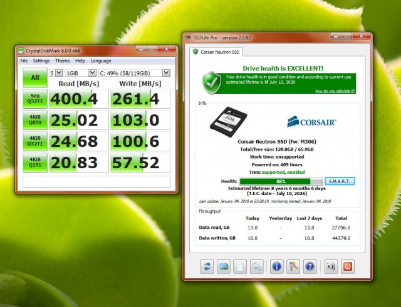
Task: Click the blue question mark help icon
Action: pyautogui.click(x=310, y=266)
